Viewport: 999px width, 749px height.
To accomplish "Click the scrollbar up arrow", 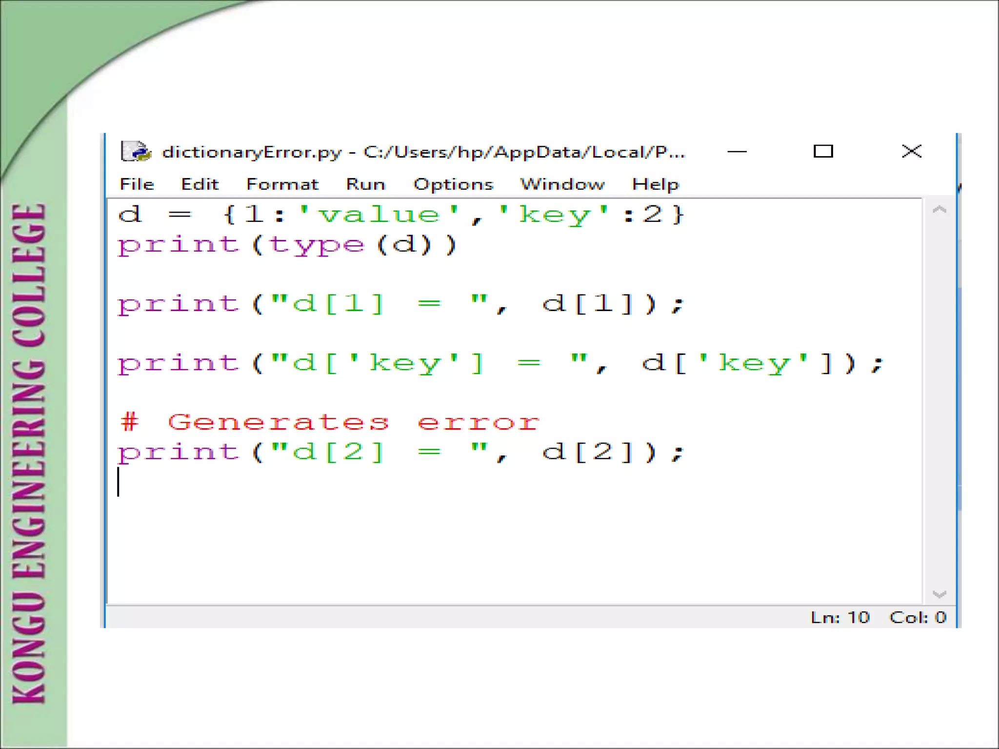I will [939, 210].
